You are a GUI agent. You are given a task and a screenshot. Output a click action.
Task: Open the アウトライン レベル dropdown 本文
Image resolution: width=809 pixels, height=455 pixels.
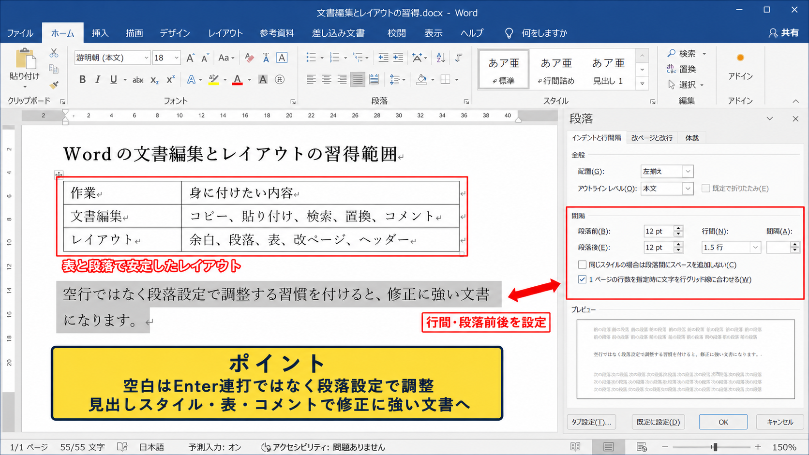point(688,189)
